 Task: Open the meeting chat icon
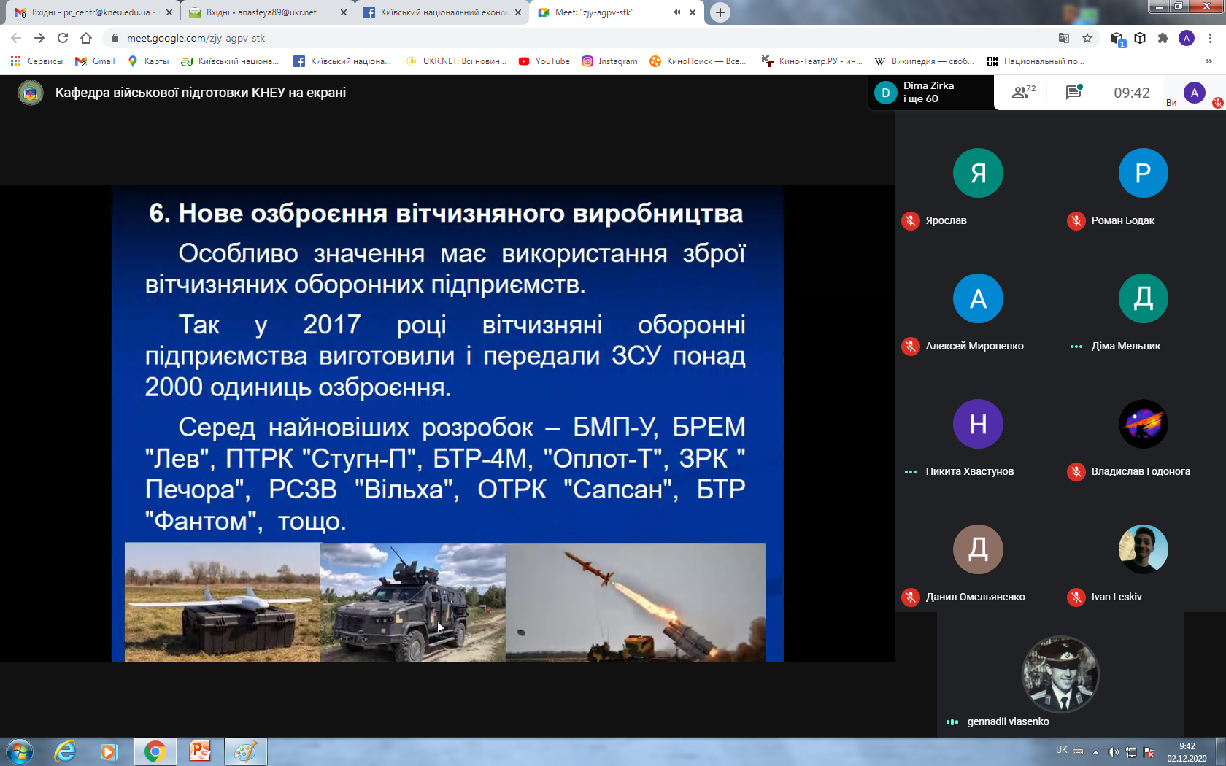click(x=1073, y=93)
